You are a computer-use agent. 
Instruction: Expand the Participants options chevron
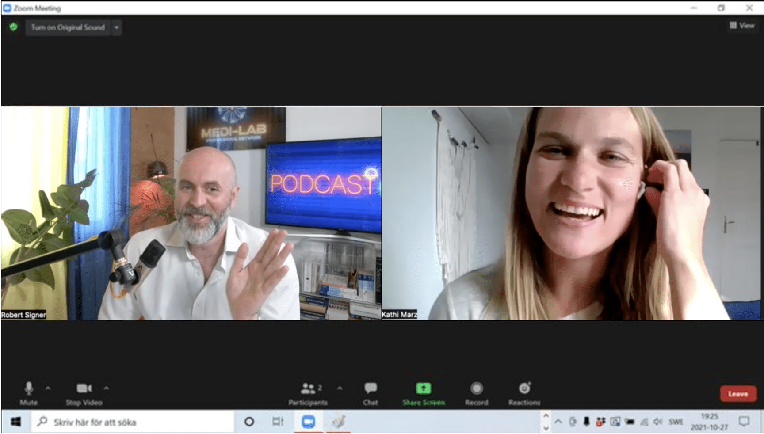click(x=340, y=388)
